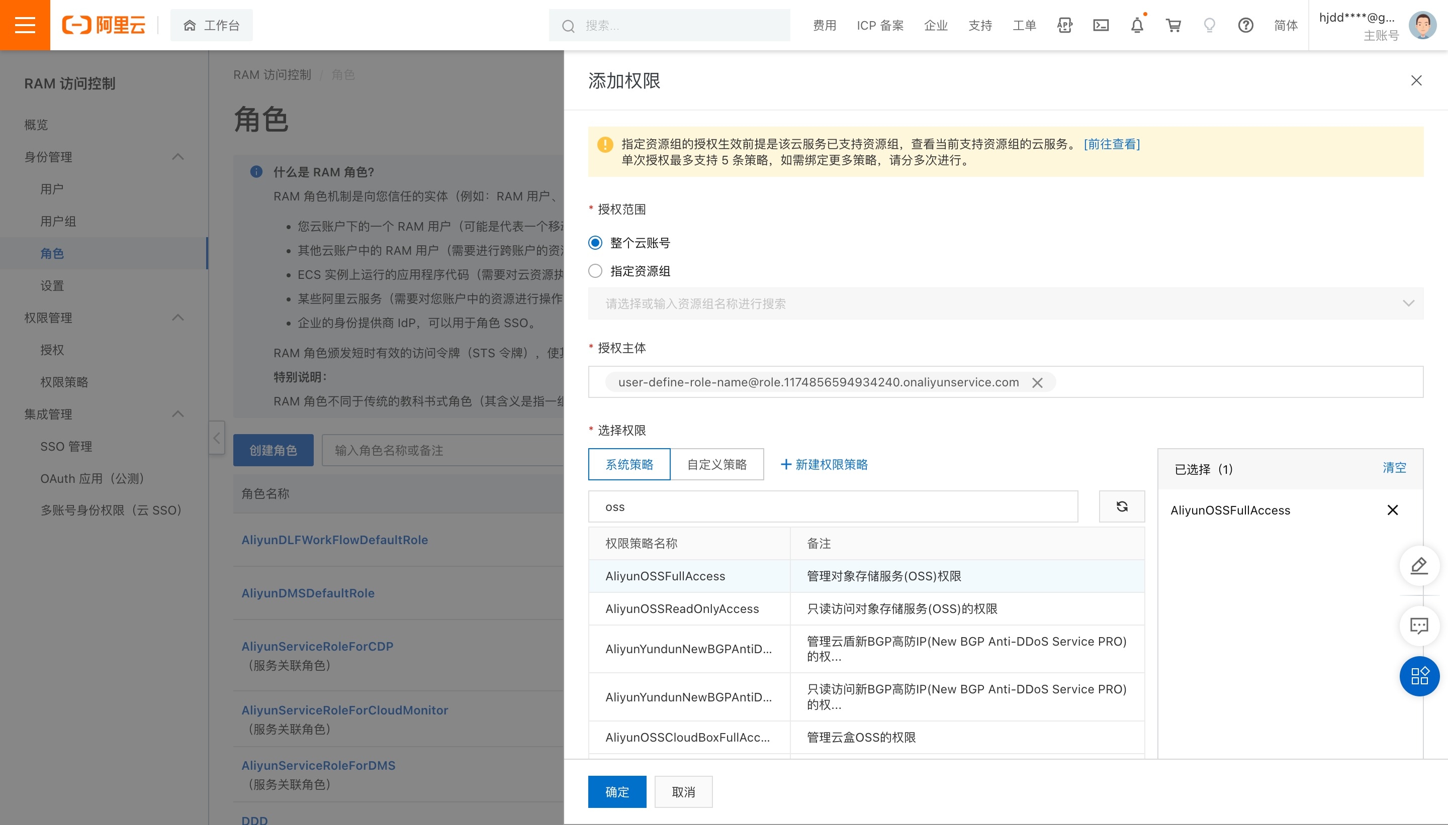Open the 费用 top menu
This screenshot has width=1448, height=825.
[x=825, y=26]
